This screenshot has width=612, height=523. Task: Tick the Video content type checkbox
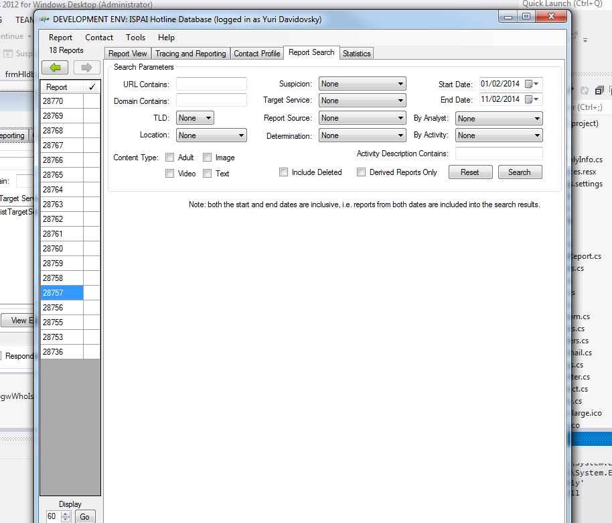(x=170, y=174)
